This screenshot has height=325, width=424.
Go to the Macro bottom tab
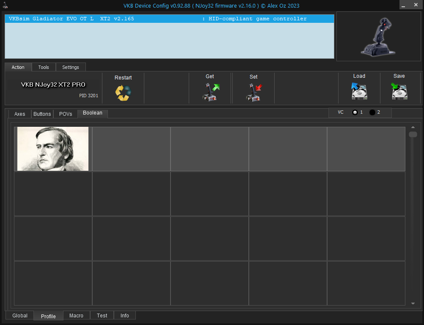click(x=76, y=316)
